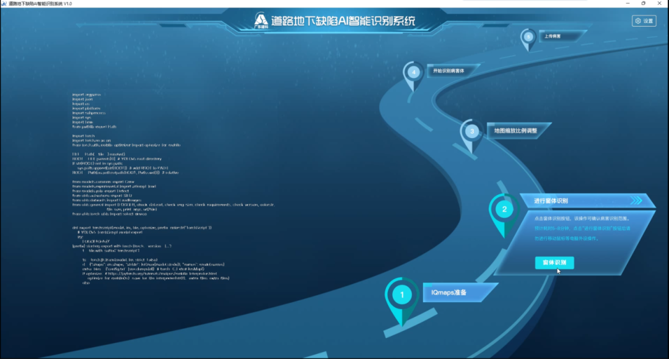Click the step 2 map pin marker
This screenshot has width=669, height=359.
click(504, 209)
